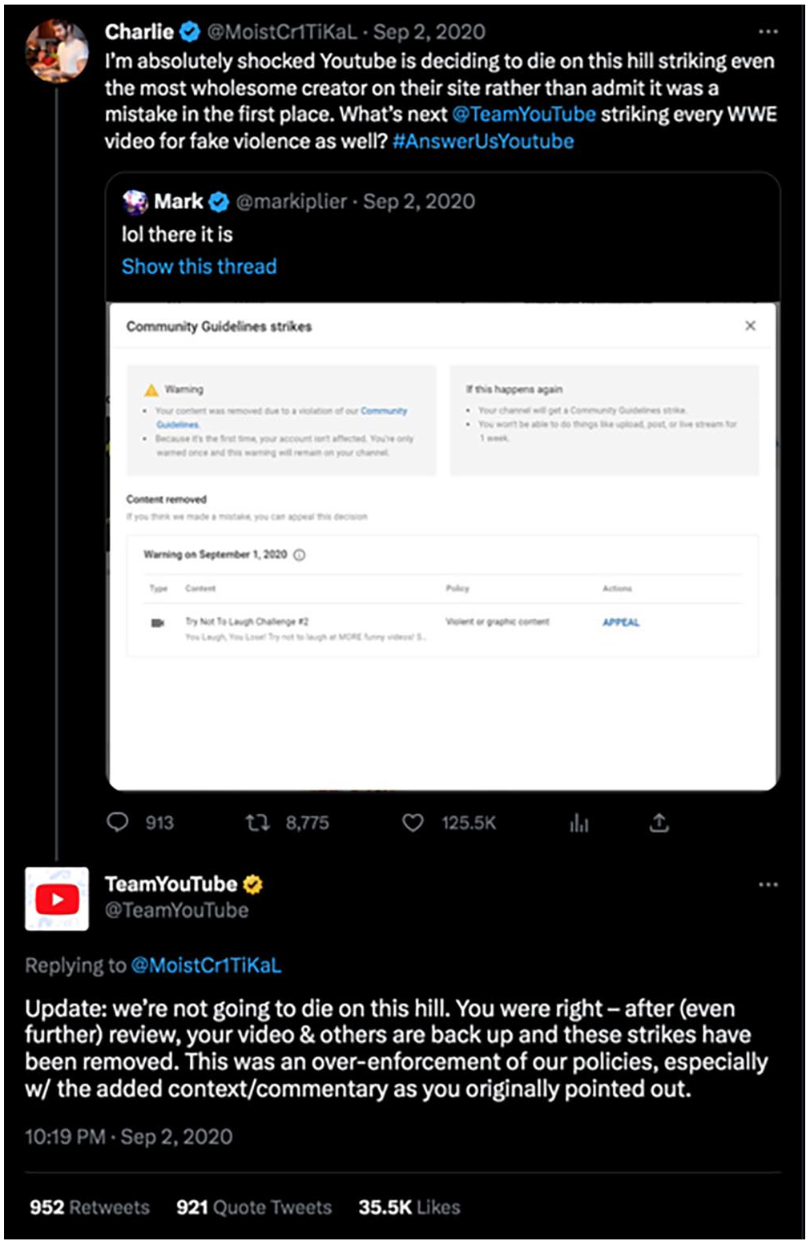Click the share upload icon

click(659, 823)
